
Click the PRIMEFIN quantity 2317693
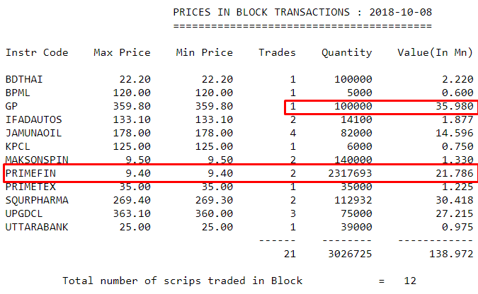pyautogui.click(x=350, y=173)
